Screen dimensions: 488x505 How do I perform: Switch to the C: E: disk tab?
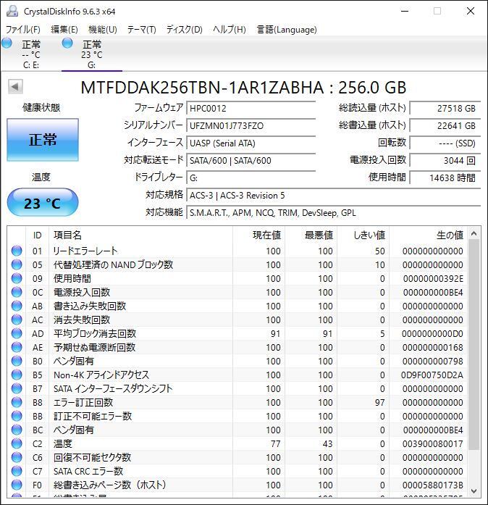[x=31, y=54]
